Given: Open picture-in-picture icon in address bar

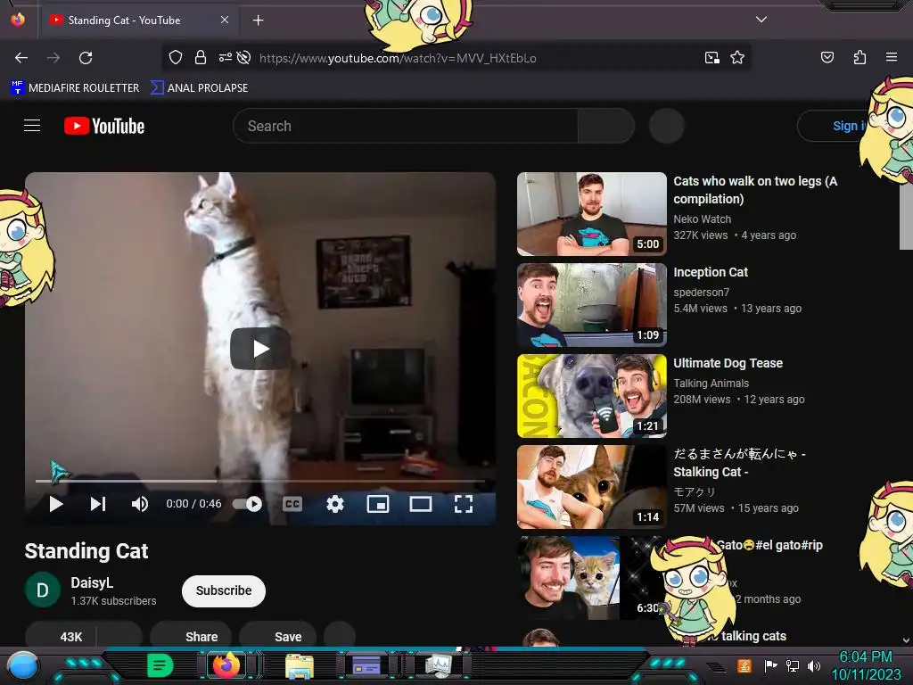Looking at the screenshot, I should pyautogui.click(x=711, y=58).
